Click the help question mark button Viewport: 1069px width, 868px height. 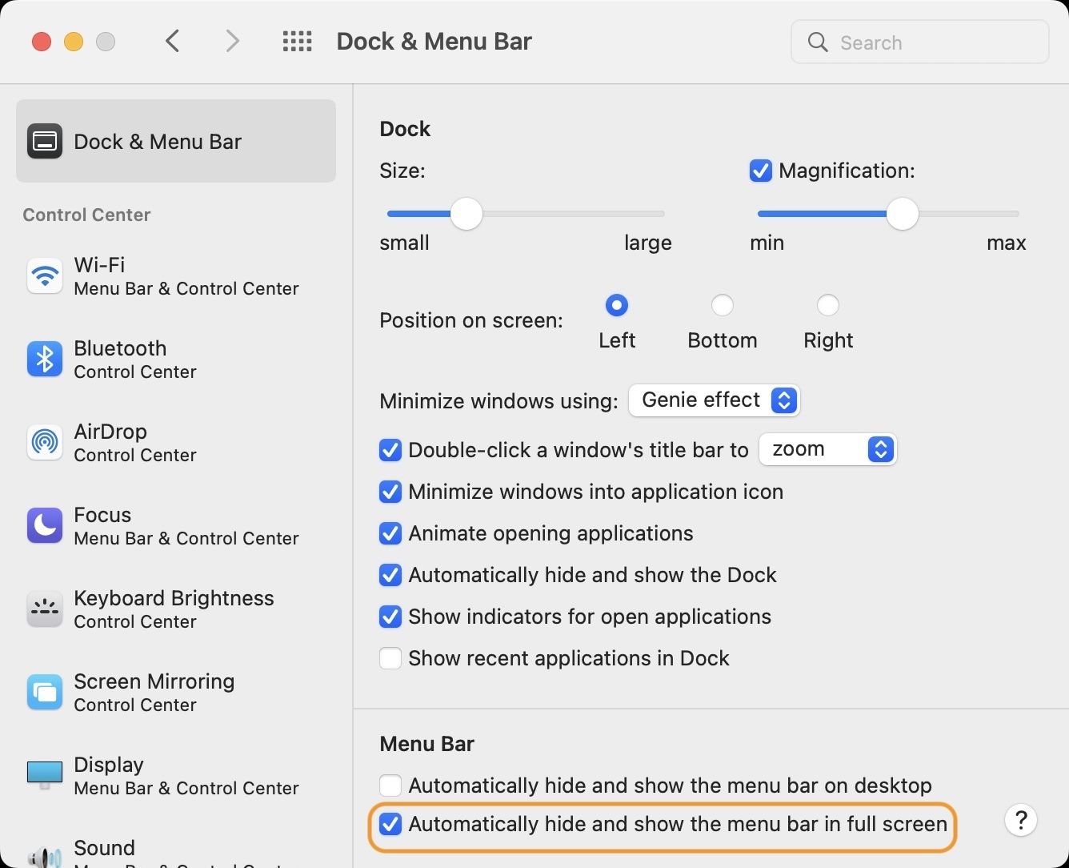[1021, 821]
